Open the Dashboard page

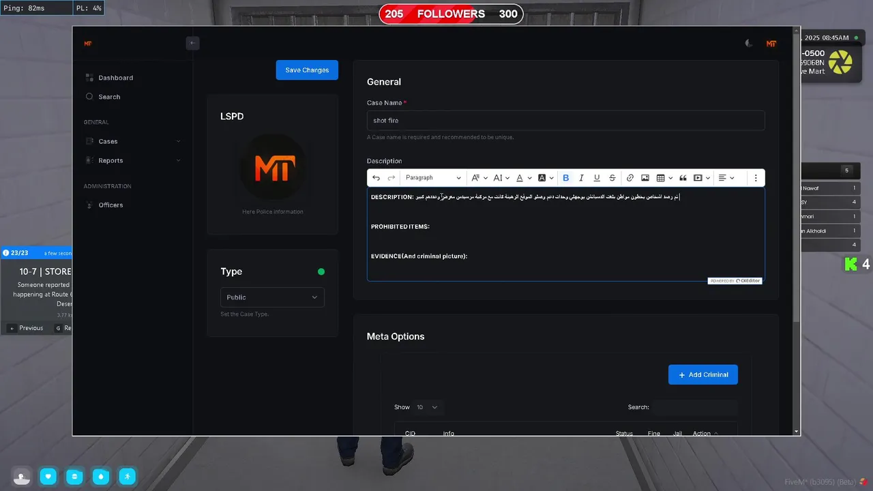(115, 78)
